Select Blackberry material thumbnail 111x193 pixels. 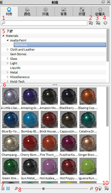click(69, 96)
